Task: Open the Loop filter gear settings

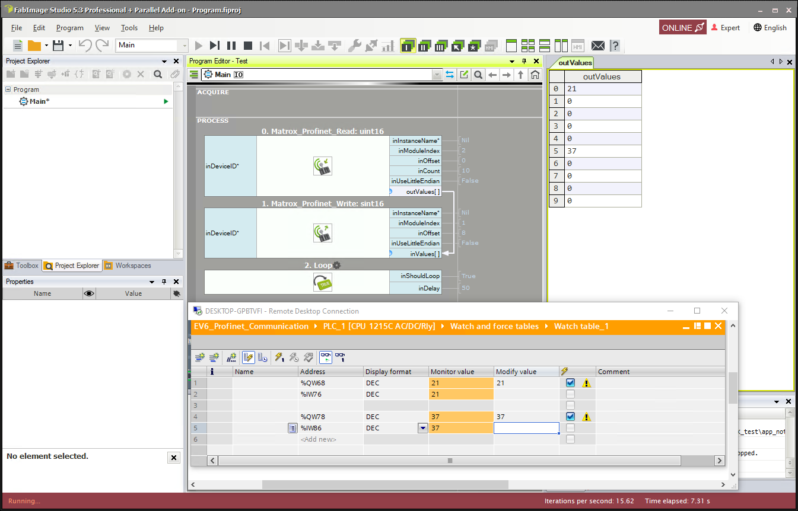Action: pyautogui.click(x=337, y=266)
